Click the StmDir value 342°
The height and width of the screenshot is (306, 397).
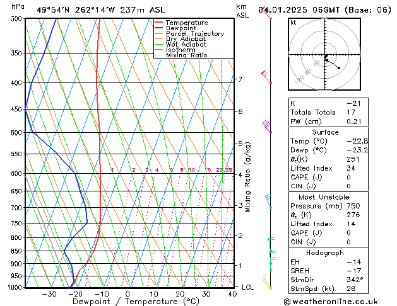(x=355, y=280)
